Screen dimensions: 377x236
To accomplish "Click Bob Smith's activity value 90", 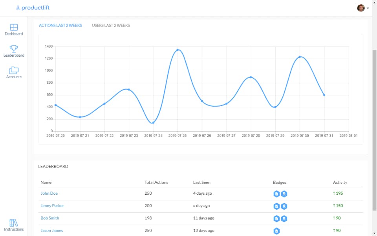I will pyautogui.click(x=337, y=218).
